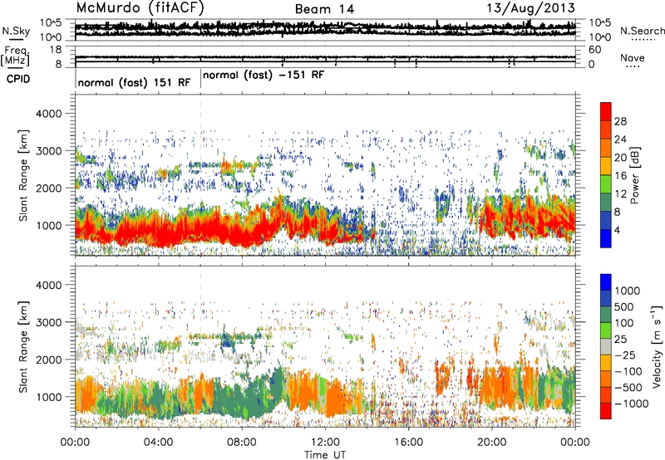The image size is (665, 460).
Task: Click the '100' label on the Velocity color bar
Action: [624, 323]
